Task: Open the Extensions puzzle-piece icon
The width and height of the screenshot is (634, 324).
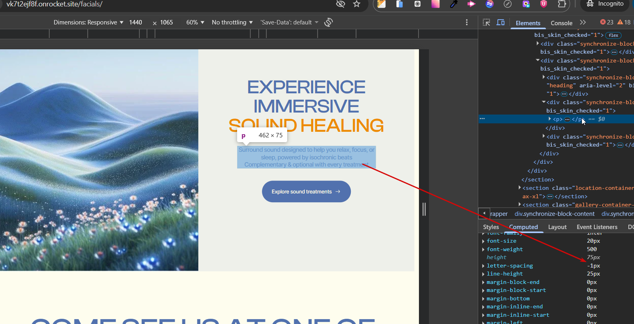Action: 562,4
